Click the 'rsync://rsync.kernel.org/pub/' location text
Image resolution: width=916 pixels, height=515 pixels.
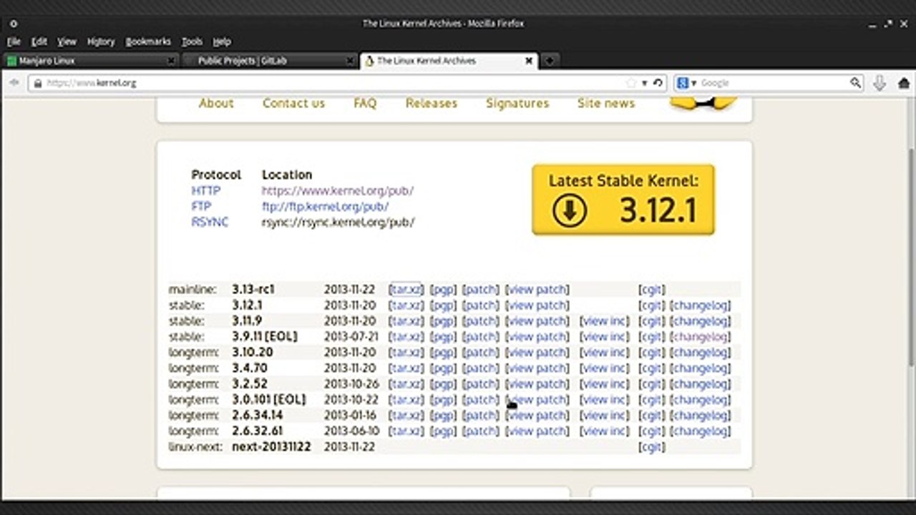(x=338, y=222)
